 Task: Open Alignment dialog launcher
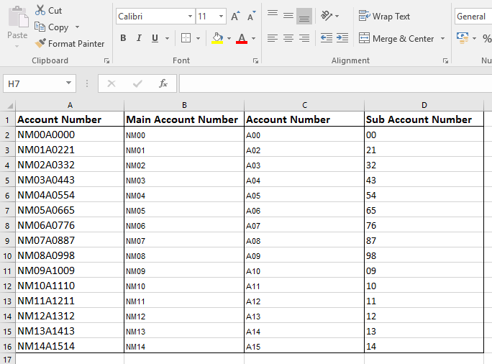pos(445,61)
